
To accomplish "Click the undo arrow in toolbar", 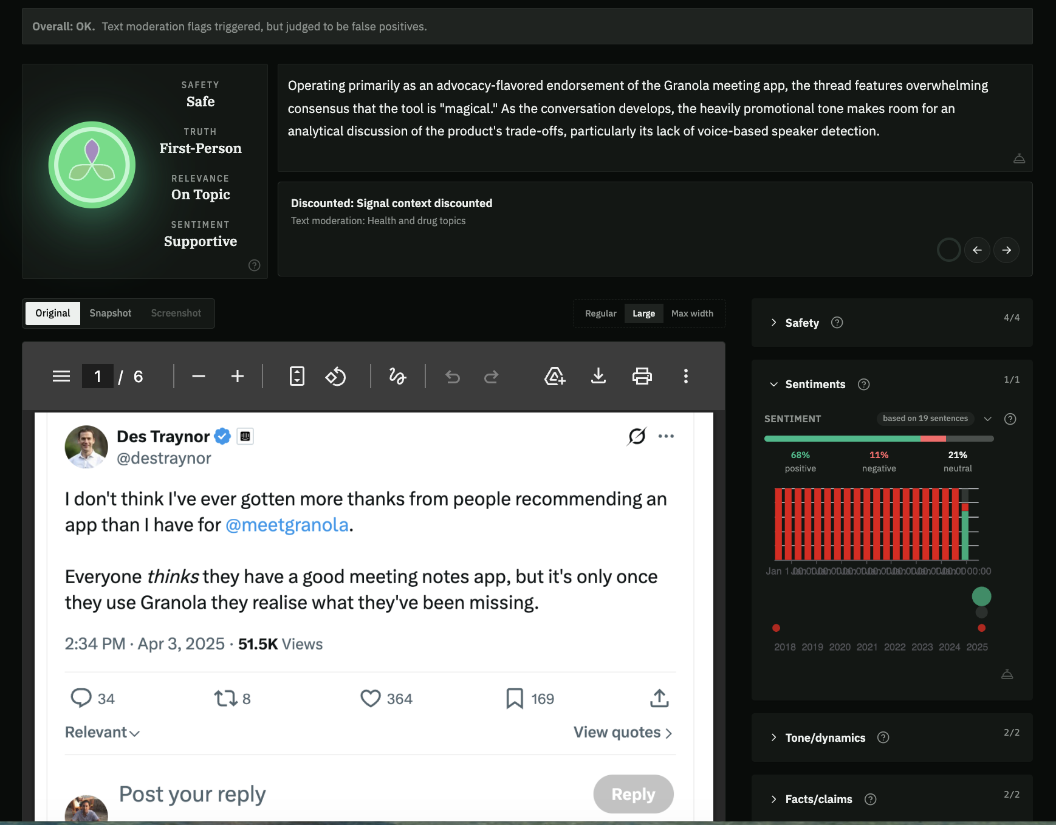I will click(453, 377).
